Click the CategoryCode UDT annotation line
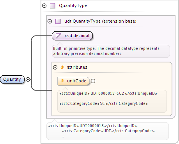 coord(108,131)
